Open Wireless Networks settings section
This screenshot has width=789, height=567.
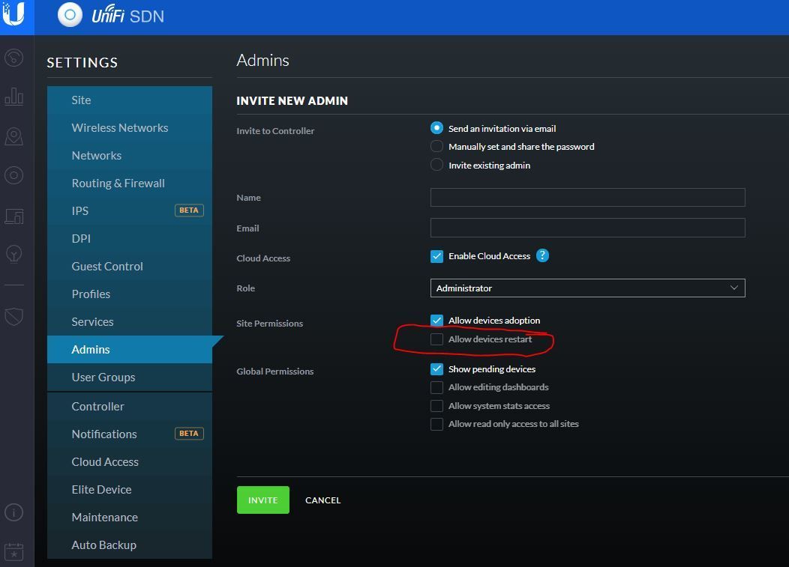click(120, 128)
